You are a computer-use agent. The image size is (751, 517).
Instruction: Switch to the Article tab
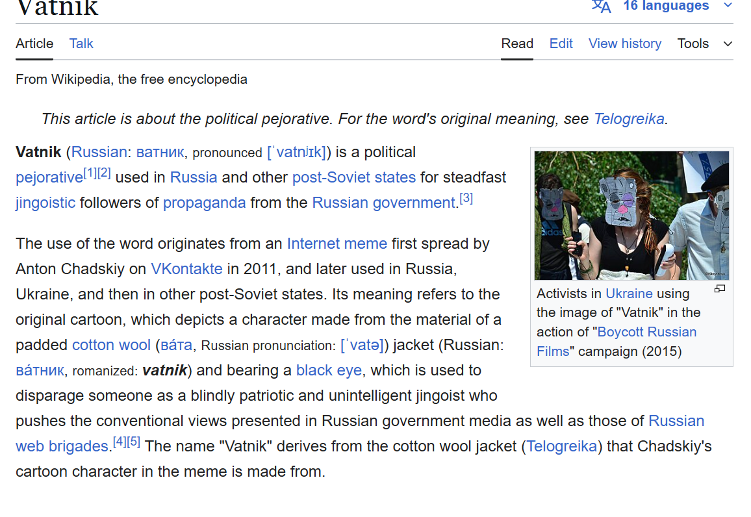(x=34, y=44)
